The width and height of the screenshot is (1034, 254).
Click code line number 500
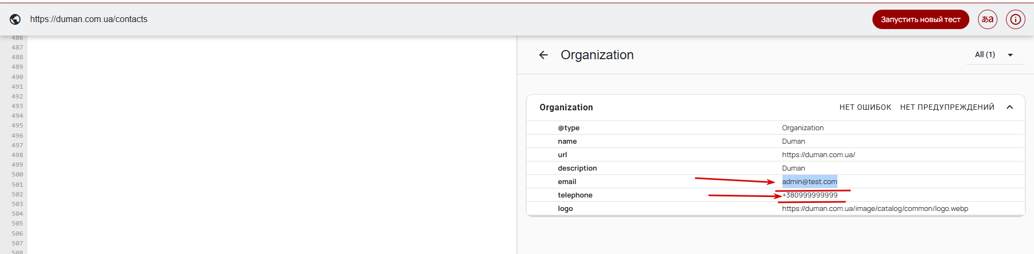[17, 175]
